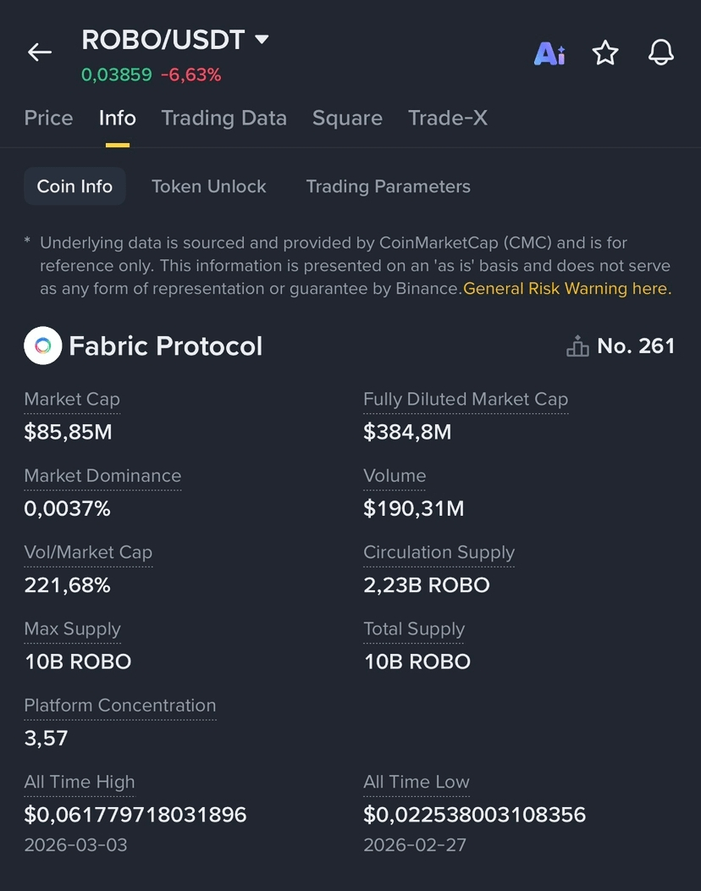Tap the Market Cap label
701x891 pixels.
click(x=72, y=400)
